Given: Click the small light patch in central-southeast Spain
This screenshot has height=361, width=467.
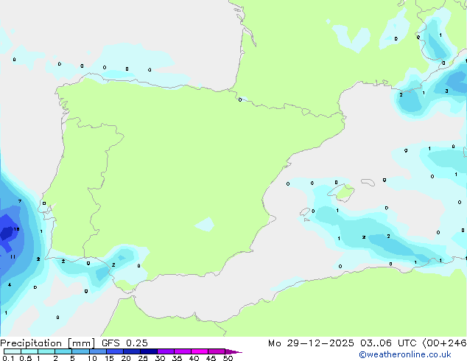Looking at the screenshot, I should tap(205, 224).
